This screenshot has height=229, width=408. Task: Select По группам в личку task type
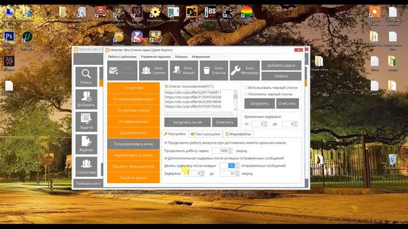point(133,110)
